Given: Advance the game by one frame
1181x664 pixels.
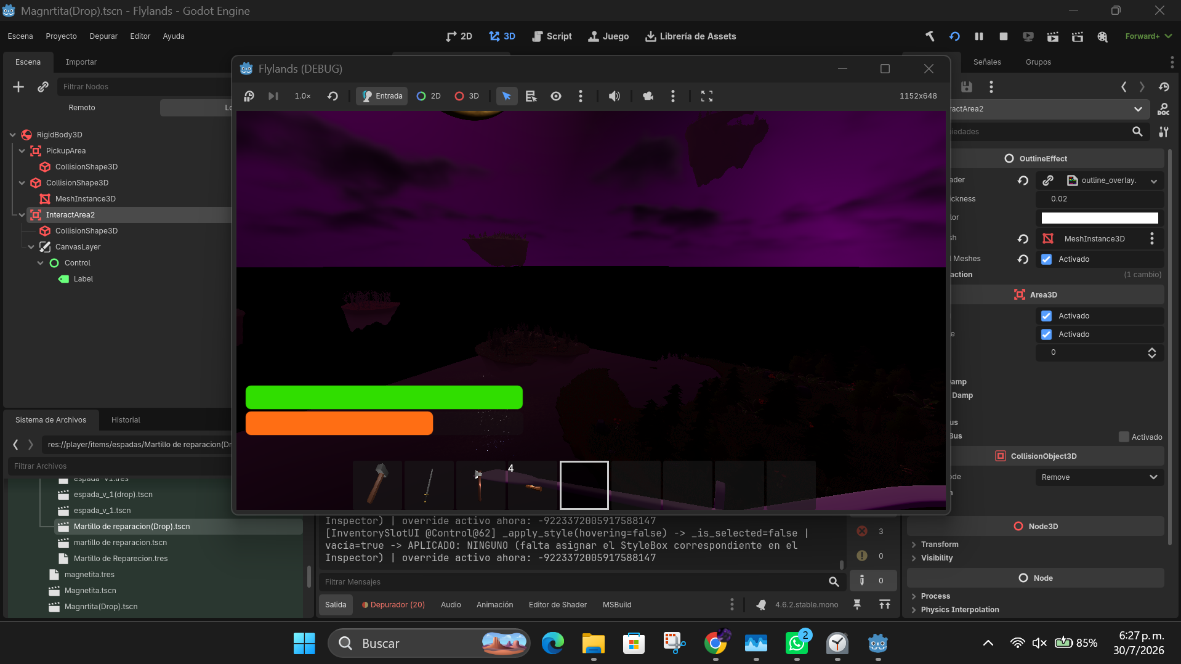Looking at the screenshot, I should coord(273,96).
